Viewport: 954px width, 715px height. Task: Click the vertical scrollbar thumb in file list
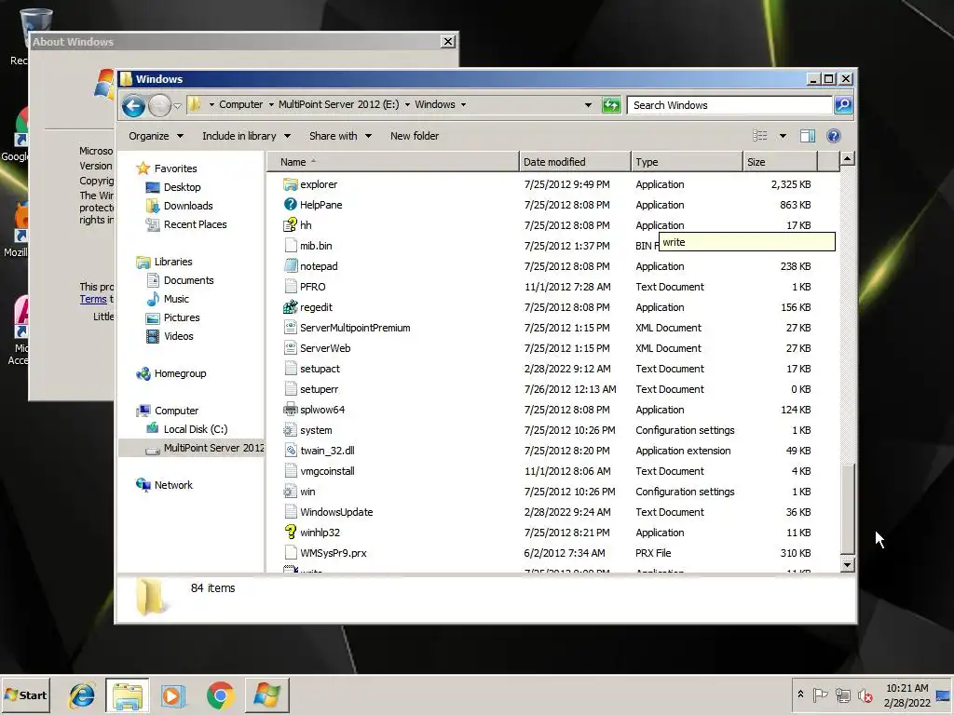pos(847,508)
